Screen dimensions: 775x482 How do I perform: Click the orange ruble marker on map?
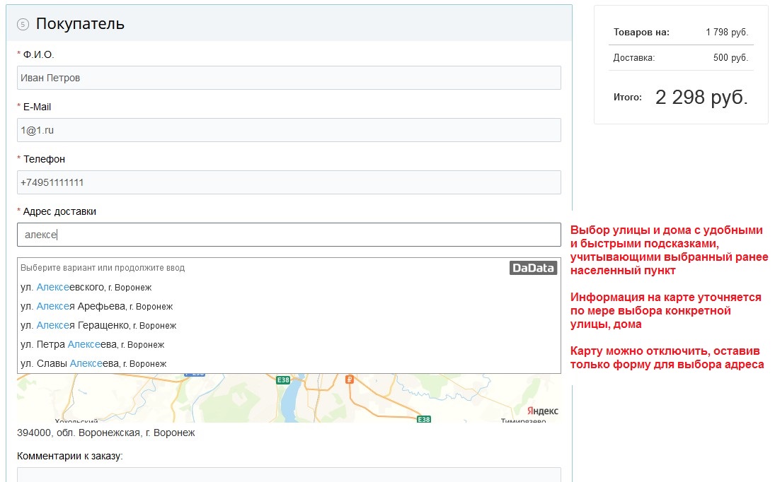pos(349,380)
